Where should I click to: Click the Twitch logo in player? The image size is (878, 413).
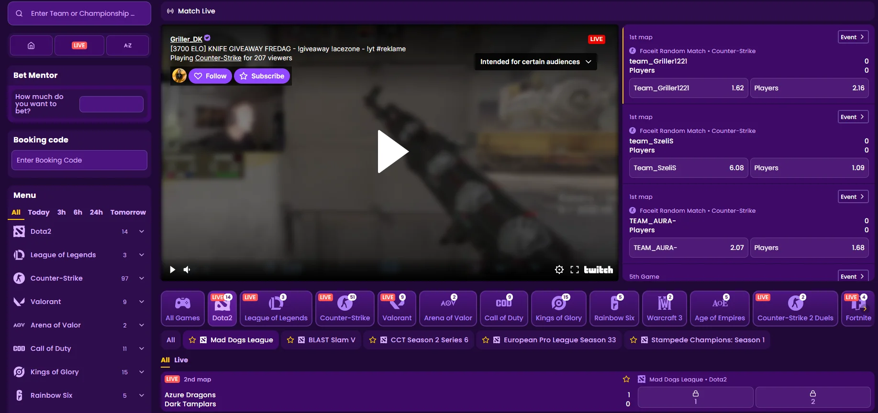(599, 270)
